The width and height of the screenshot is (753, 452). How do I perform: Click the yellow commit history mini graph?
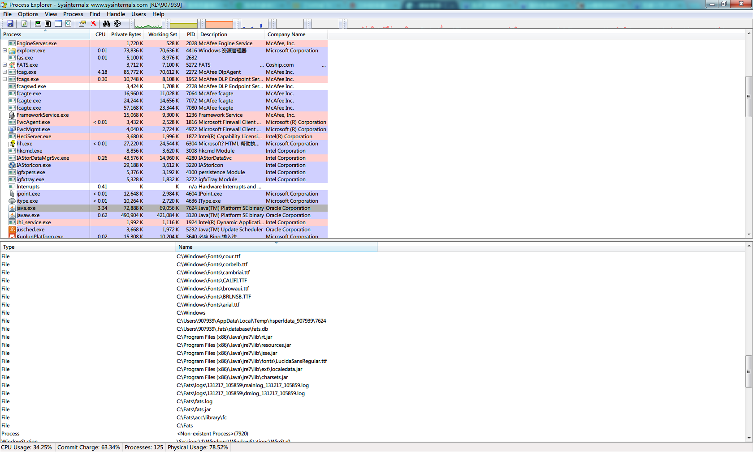[184, 24]
